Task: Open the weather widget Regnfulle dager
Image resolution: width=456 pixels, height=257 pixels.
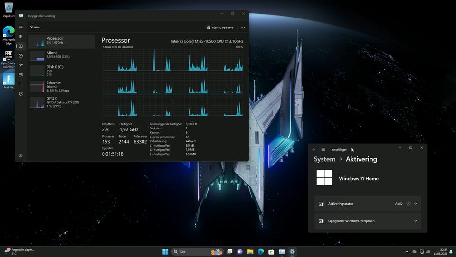Action: coord(20,251)
